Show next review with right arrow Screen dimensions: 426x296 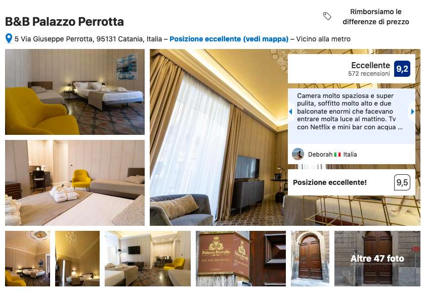pyautogui.click(x=412, y=112)
